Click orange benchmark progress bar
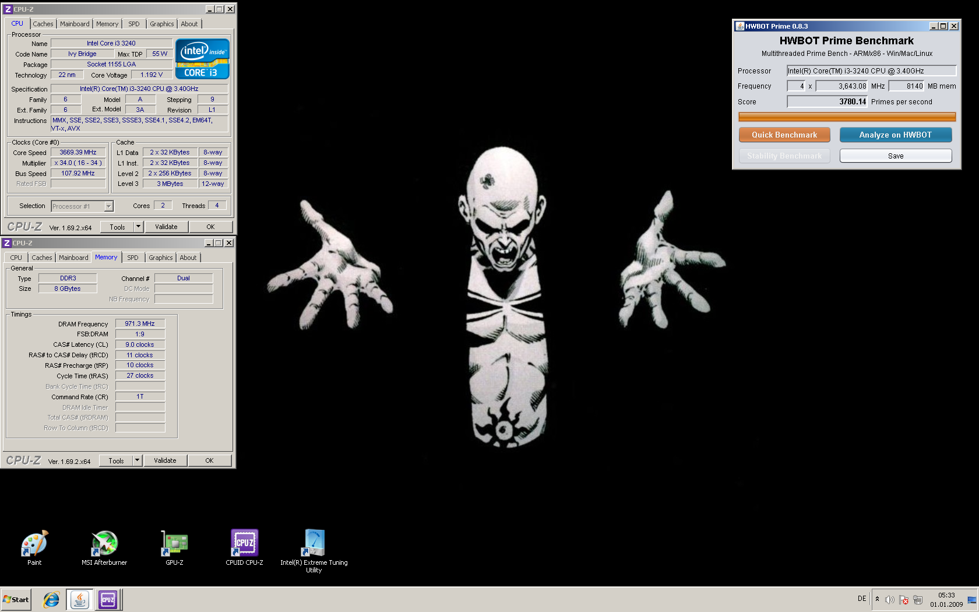 [847, 117]
